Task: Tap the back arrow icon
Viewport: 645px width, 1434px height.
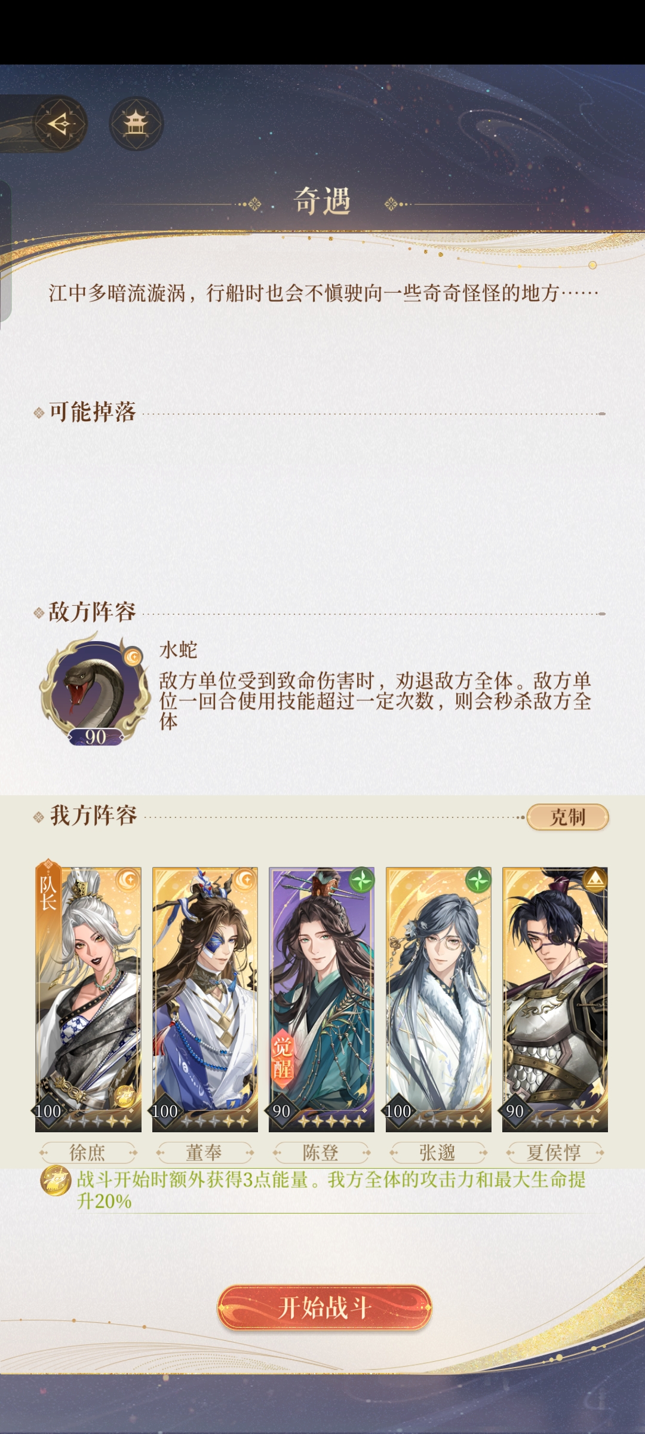Action: [60, 124]
